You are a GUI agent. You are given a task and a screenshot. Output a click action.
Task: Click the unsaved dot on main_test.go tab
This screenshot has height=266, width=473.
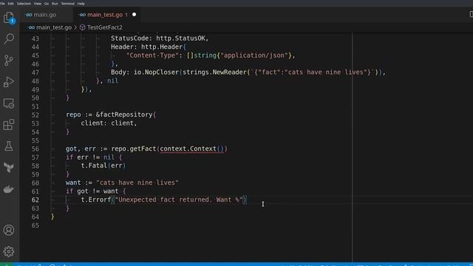135,15
